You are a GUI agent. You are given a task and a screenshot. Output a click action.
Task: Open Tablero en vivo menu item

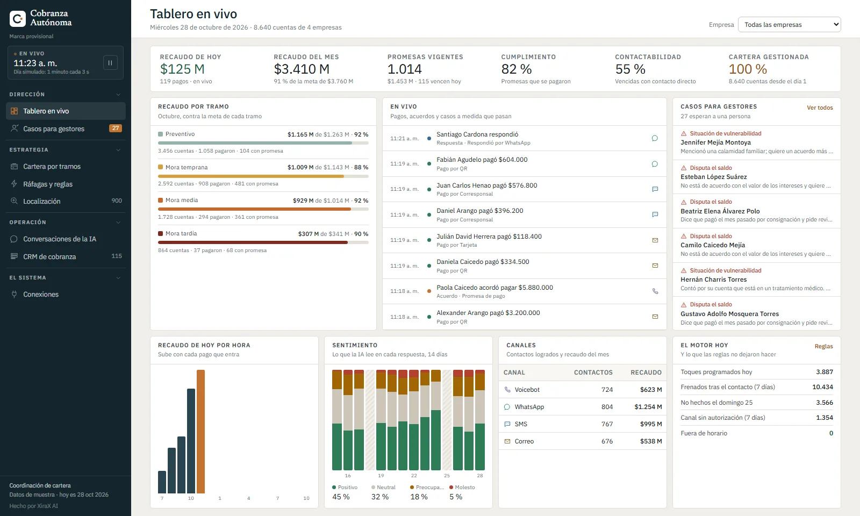66,111
